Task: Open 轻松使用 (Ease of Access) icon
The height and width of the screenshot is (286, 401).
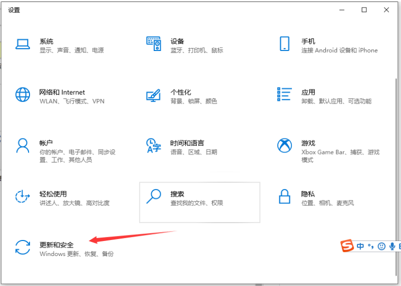Action: click(23, 196)
